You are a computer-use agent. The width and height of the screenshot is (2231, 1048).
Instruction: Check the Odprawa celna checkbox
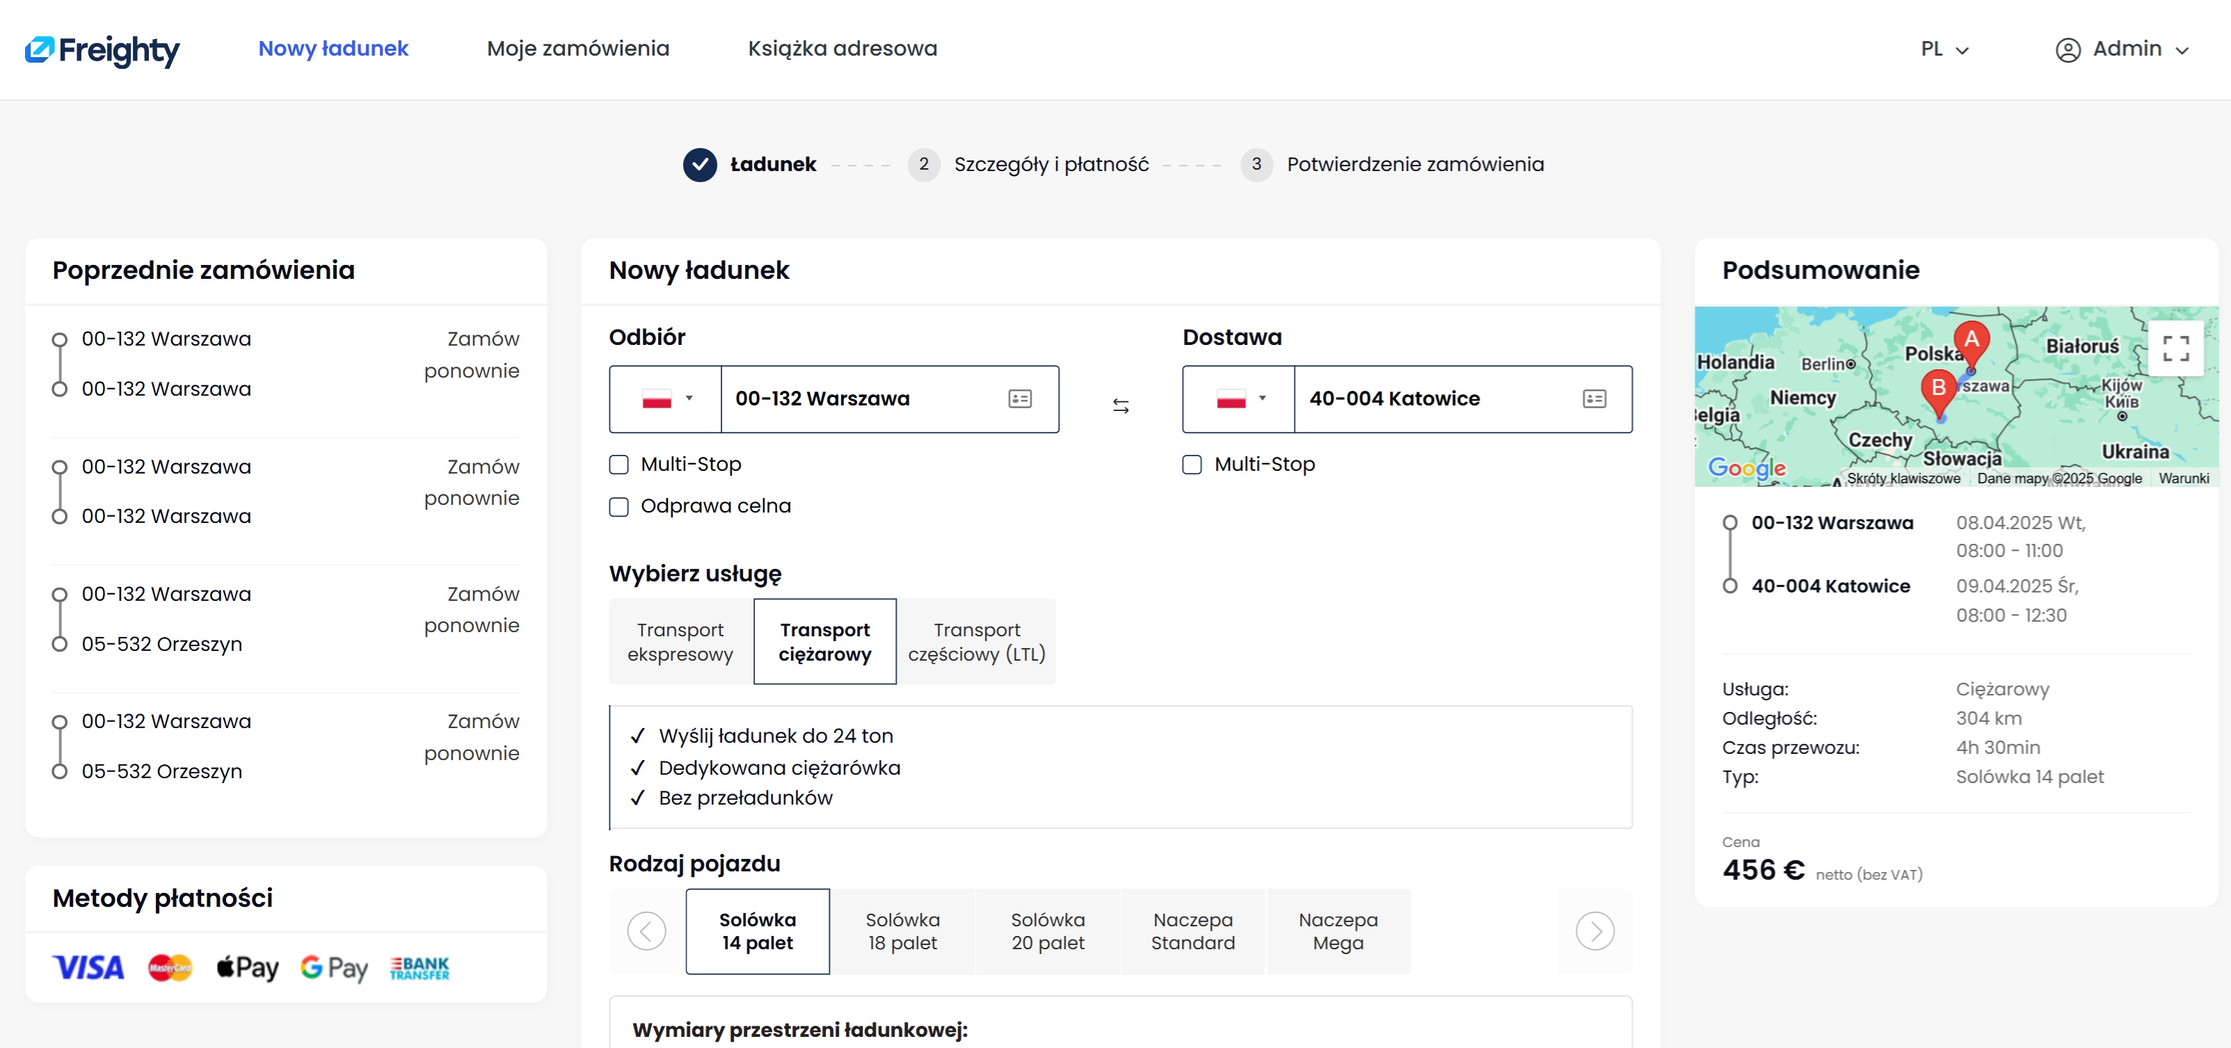[x=618, y=507]
